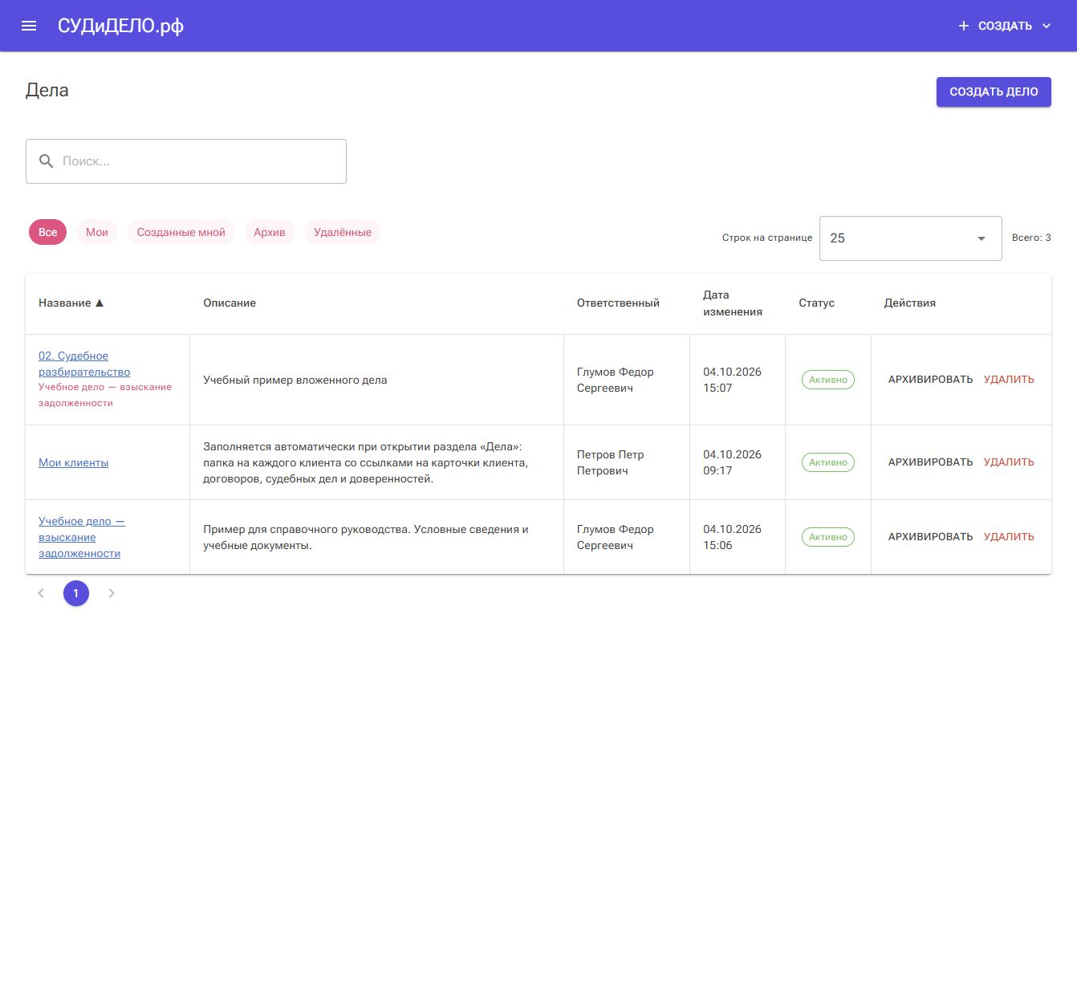
Task: Go to next page arrow
Action: [112, 593]
